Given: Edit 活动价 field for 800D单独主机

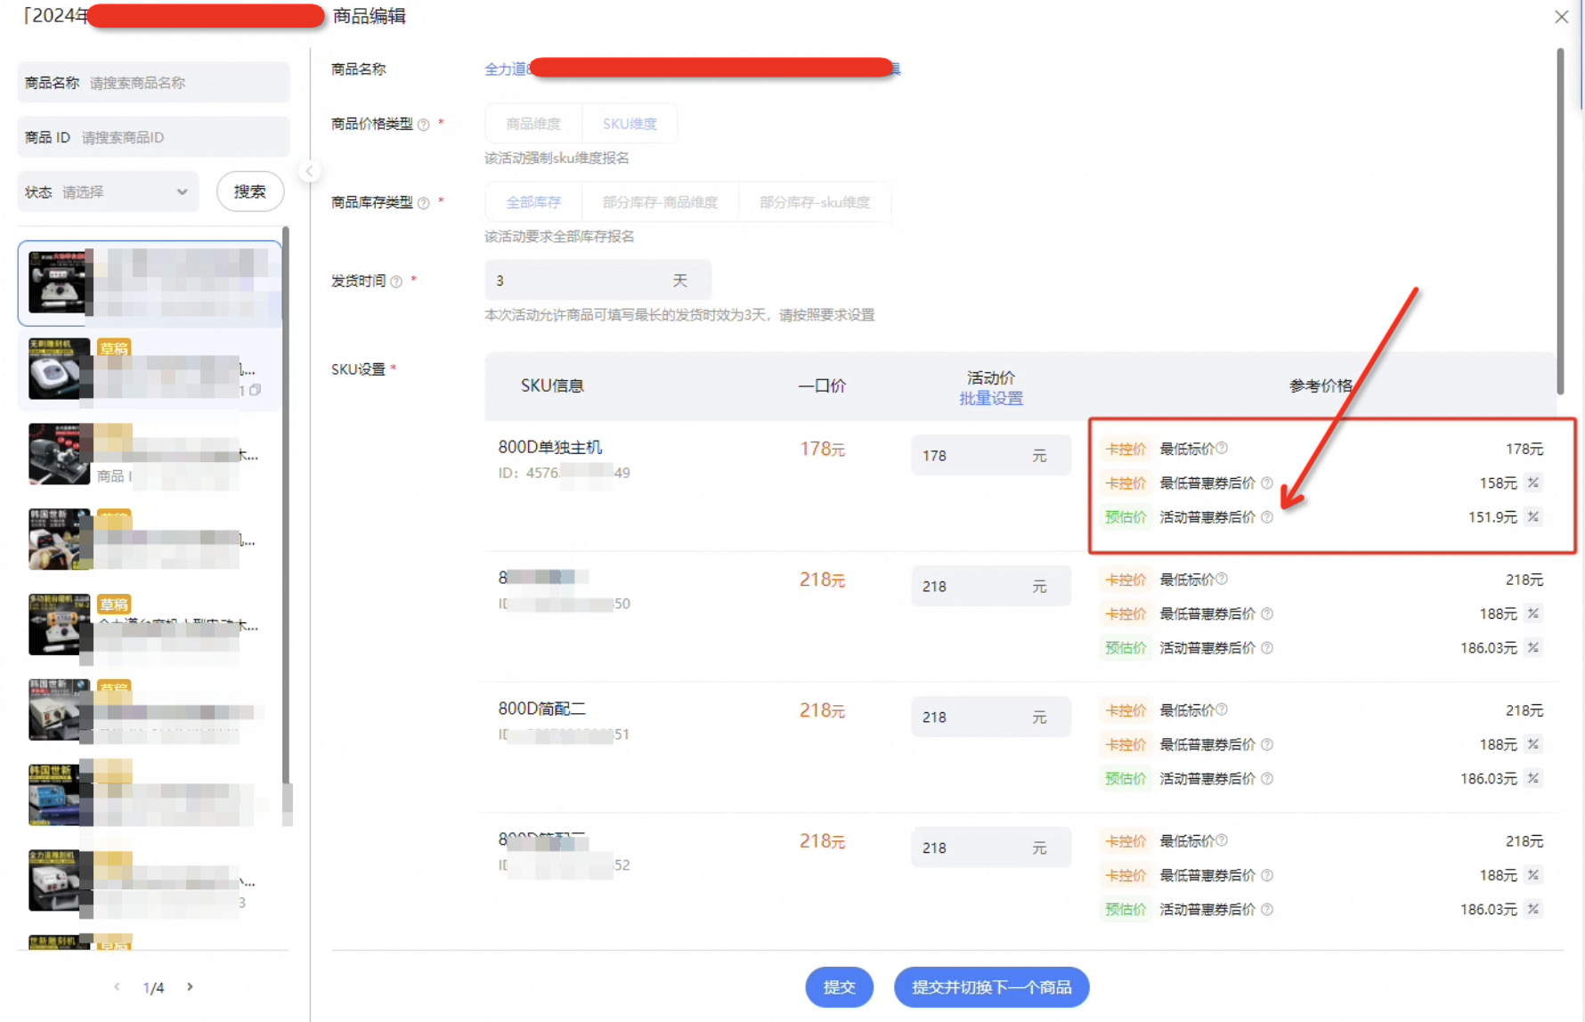Looking at the screenshot, I should (990, 456).
